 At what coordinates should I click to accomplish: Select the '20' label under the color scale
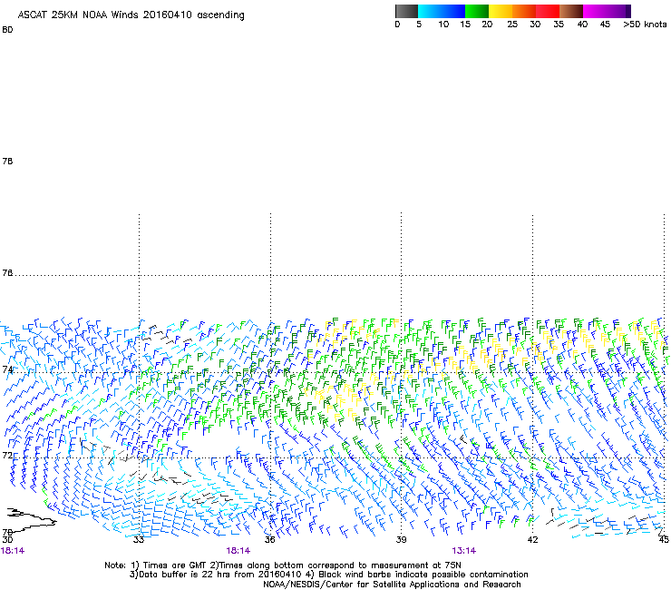pos(487,25)
